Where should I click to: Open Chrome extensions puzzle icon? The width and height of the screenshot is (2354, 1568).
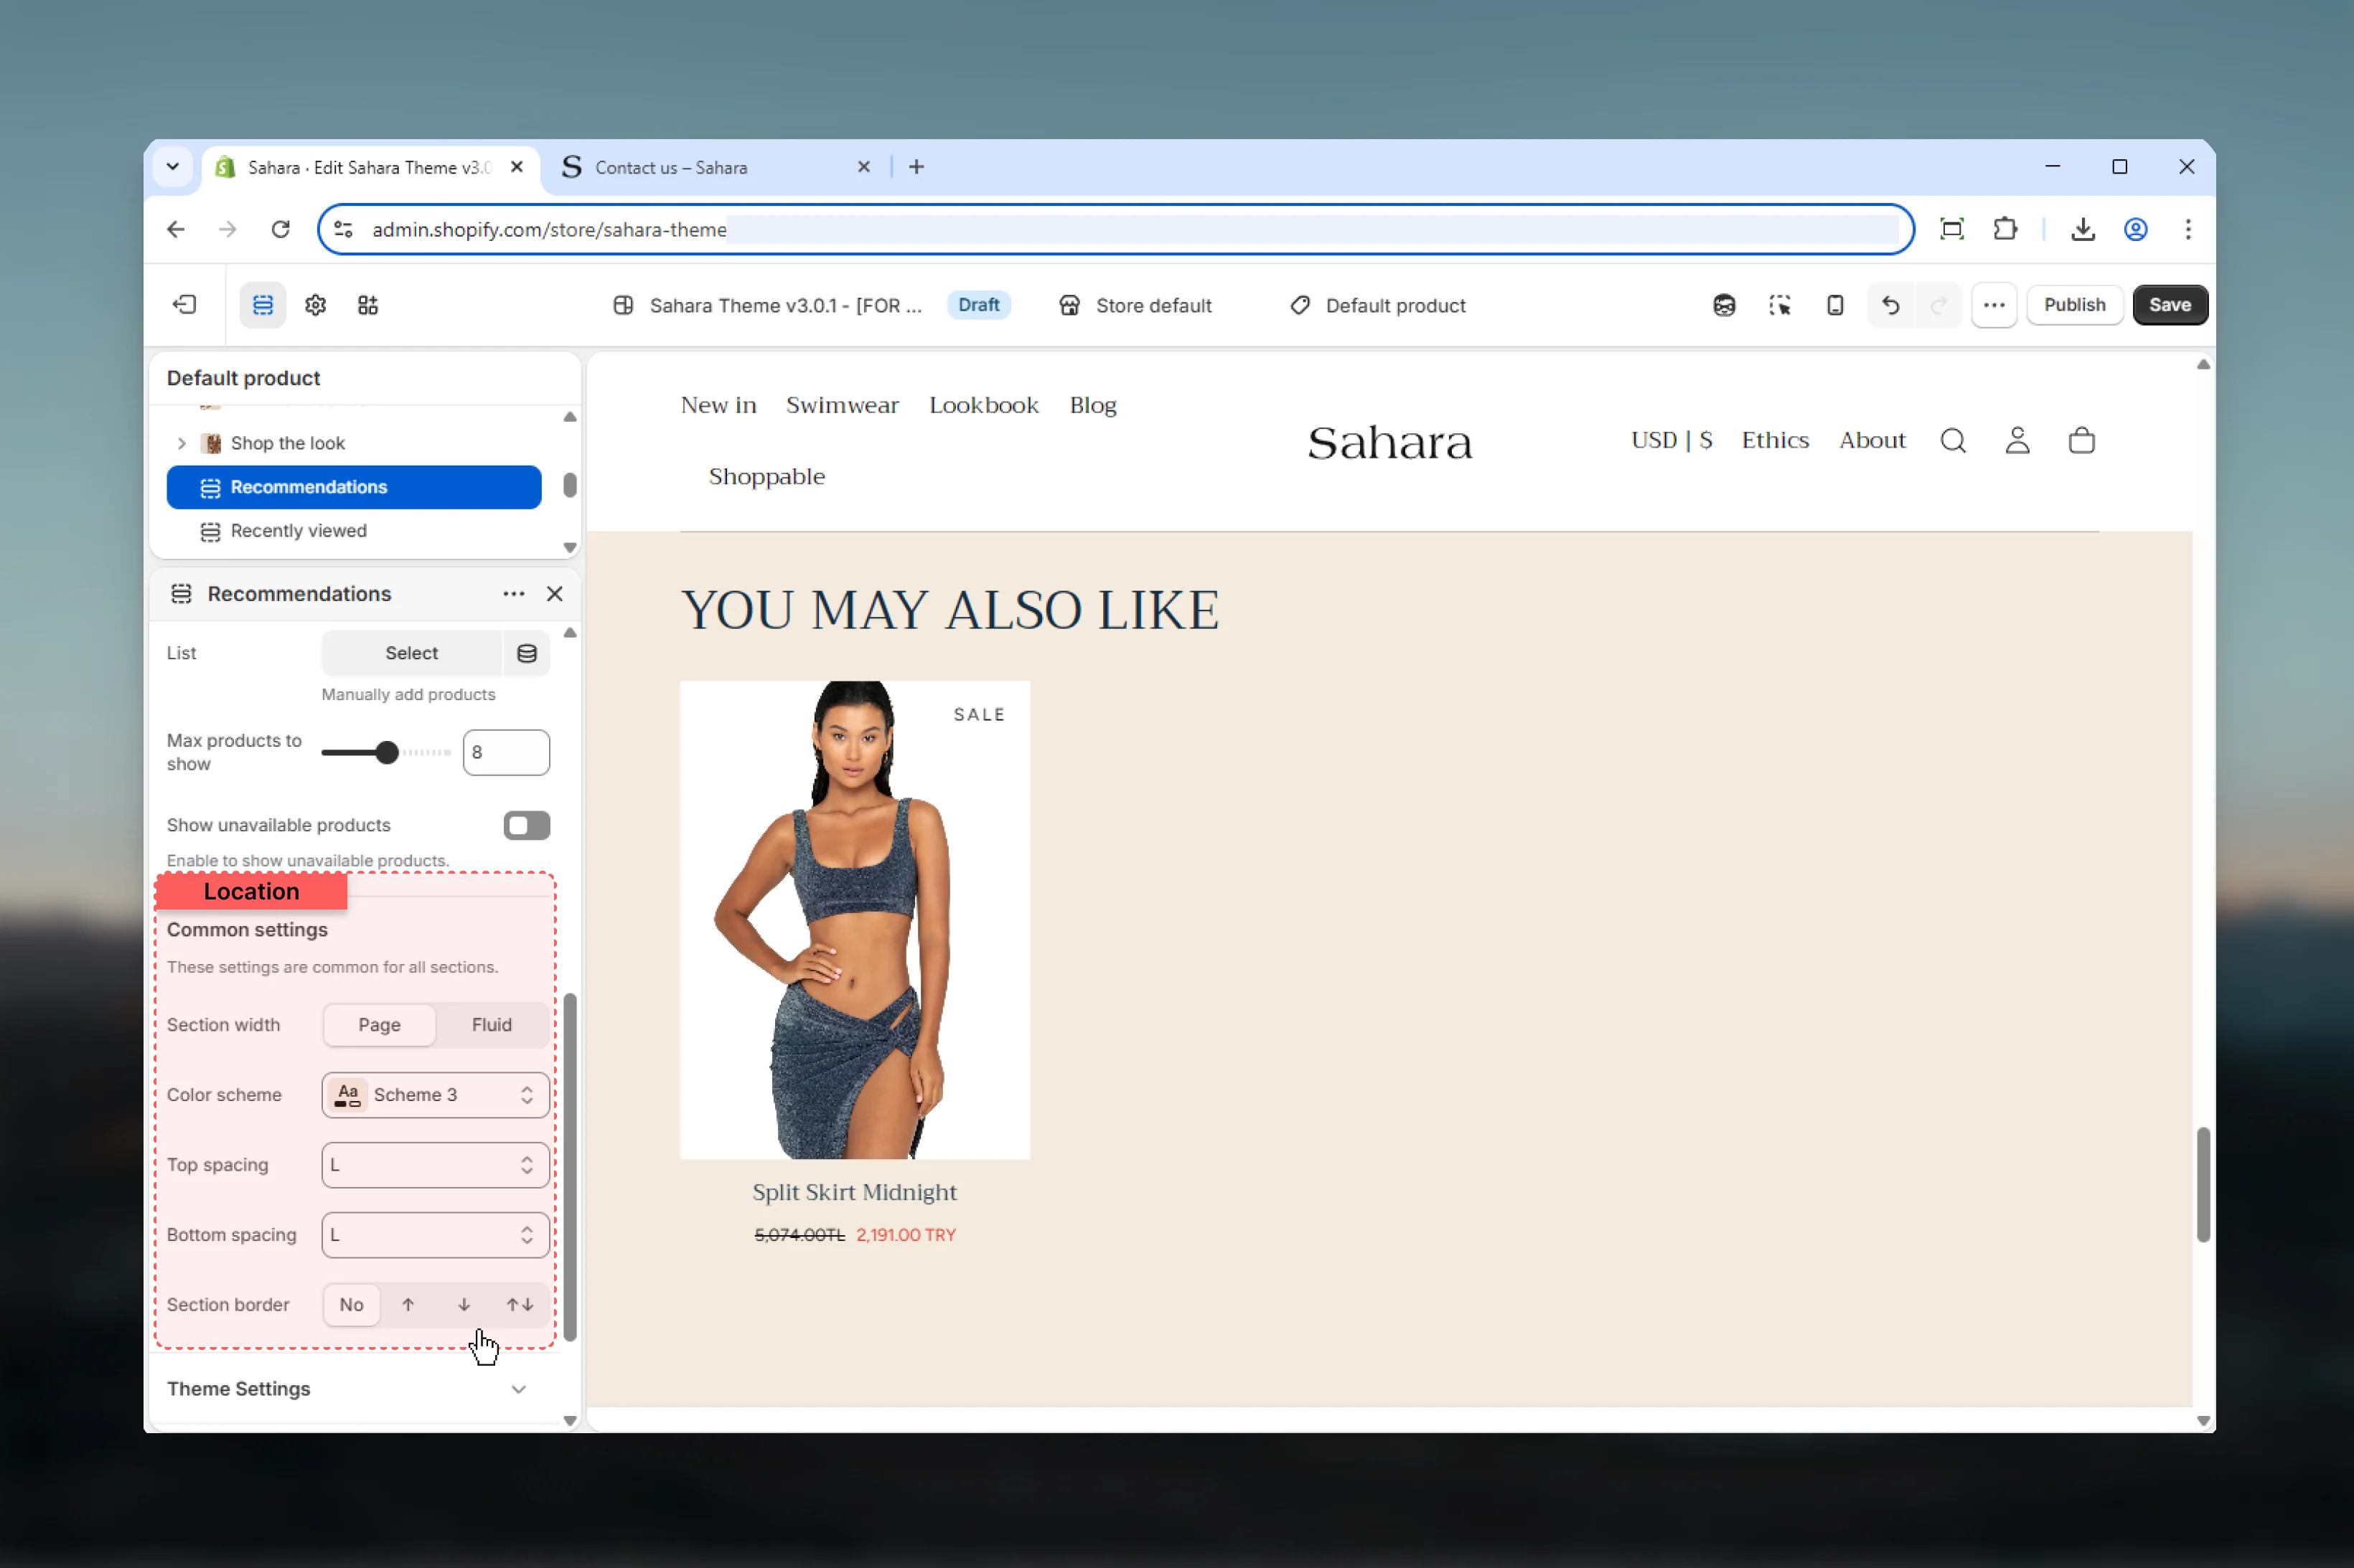pos(2004,229)
